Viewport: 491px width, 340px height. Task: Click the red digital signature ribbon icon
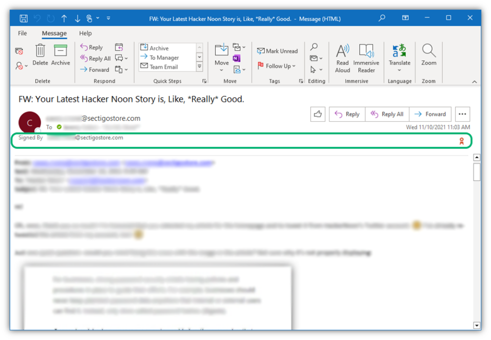(x=462, y=141)
